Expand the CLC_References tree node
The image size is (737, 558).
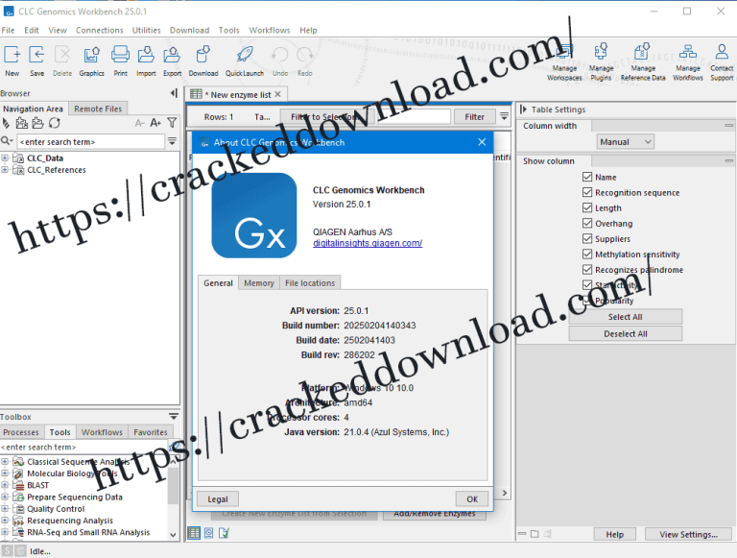(5, 169)
